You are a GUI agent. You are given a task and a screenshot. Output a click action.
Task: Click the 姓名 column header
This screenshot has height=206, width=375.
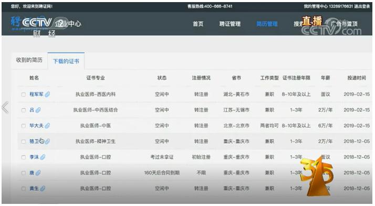[x=34, y=78]
